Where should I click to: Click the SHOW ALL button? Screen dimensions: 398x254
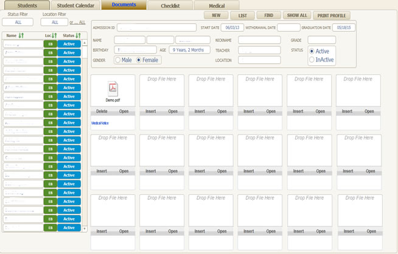297,15
